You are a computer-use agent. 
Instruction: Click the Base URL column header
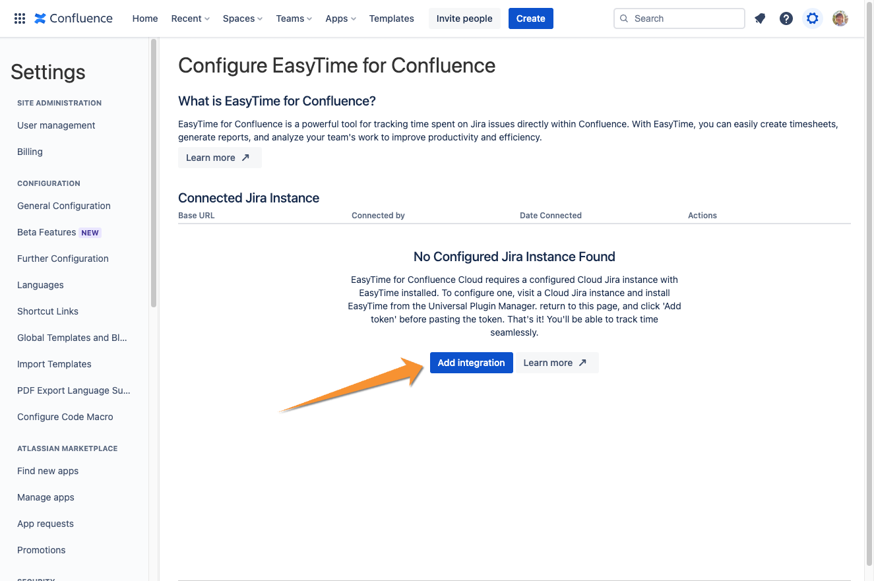pyautogui.click(x=197, y=216)
